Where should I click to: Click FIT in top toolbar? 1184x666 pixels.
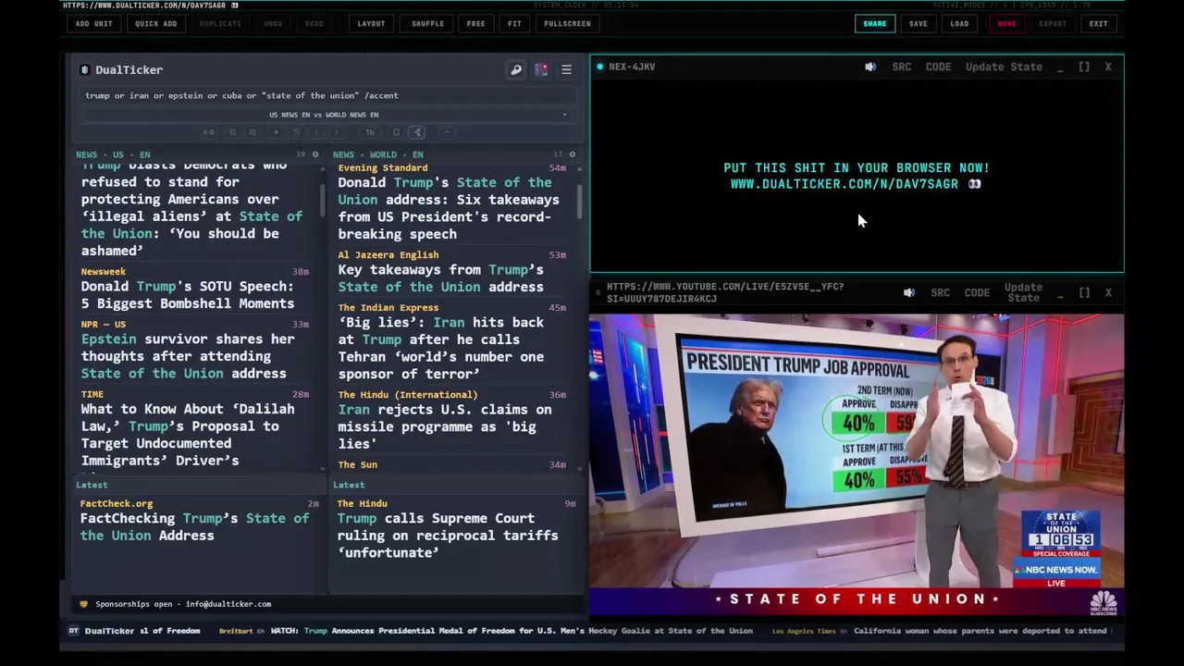(514, 23)
